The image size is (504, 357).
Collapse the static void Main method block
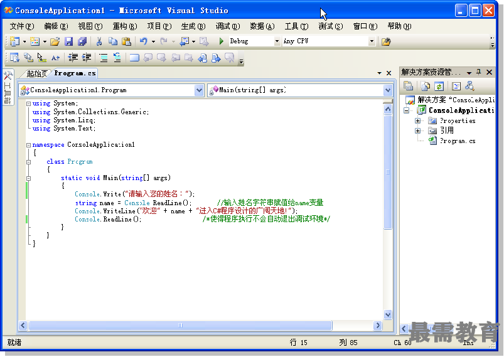coord(29,178)
